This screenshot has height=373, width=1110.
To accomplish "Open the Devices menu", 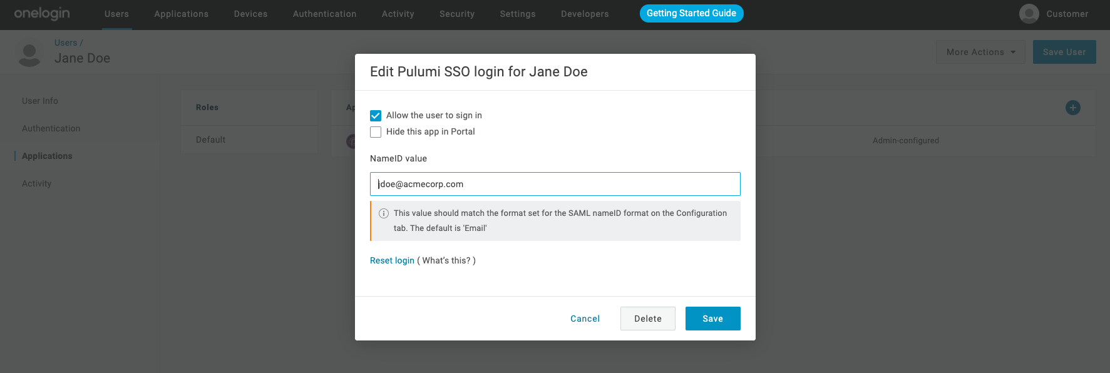I will [250, 14].
